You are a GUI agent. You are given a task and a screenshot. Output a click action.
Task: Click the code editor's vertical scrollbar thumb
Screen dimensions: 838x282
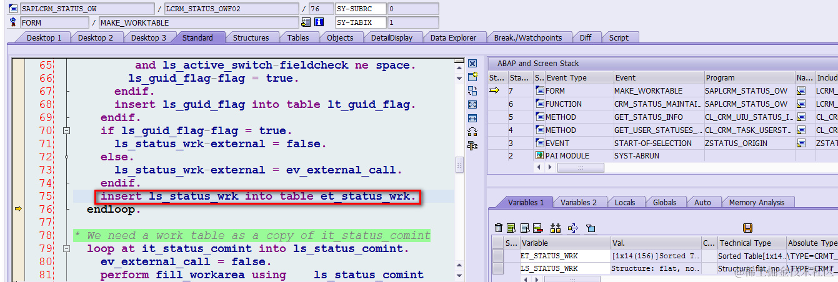tap(460, 165)
